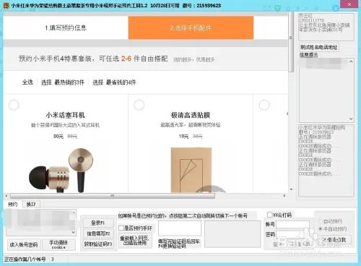Viewport: 361px width, 266px height.
Task: Switch to the '预约' tab
Action: [13, 205]
